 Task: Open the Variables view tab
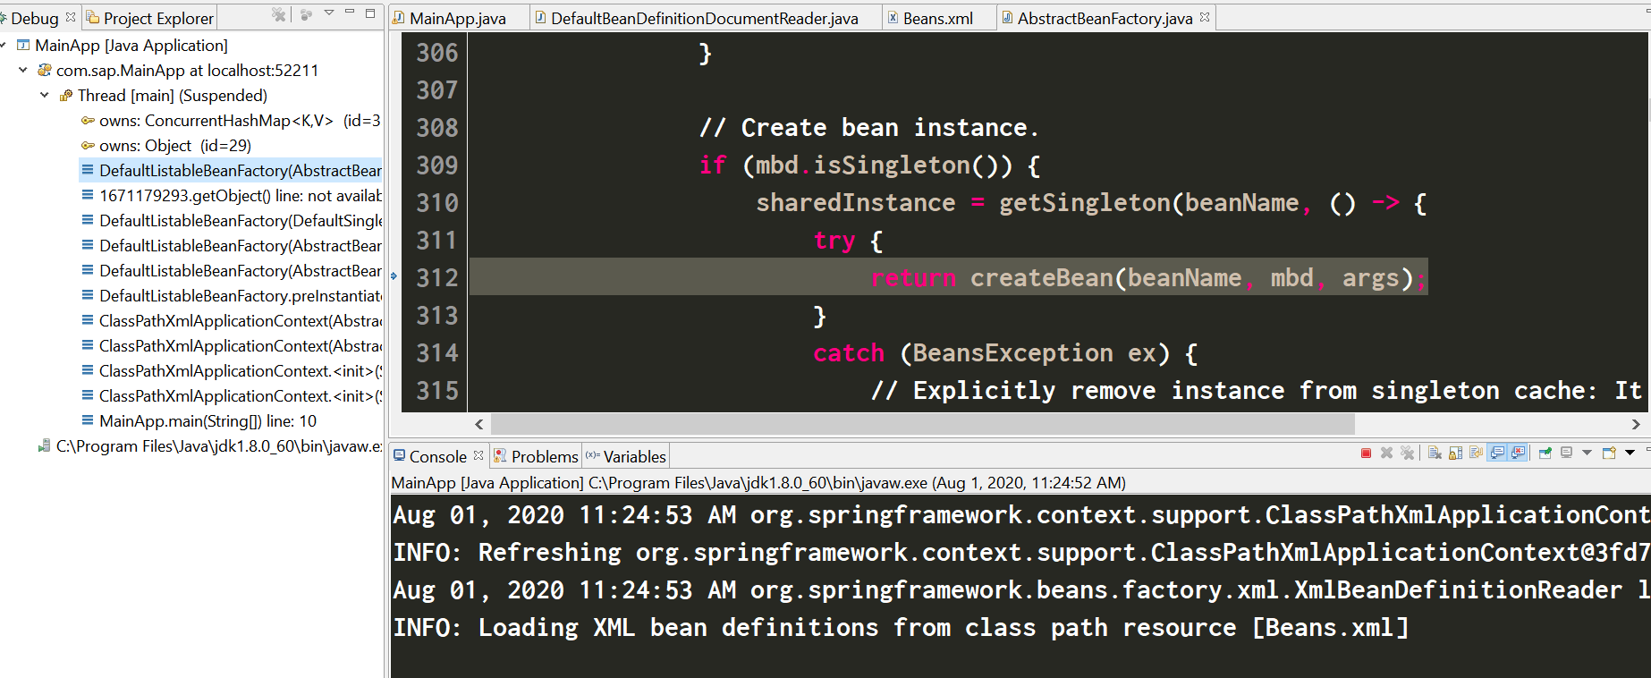[x=625, y=456]
